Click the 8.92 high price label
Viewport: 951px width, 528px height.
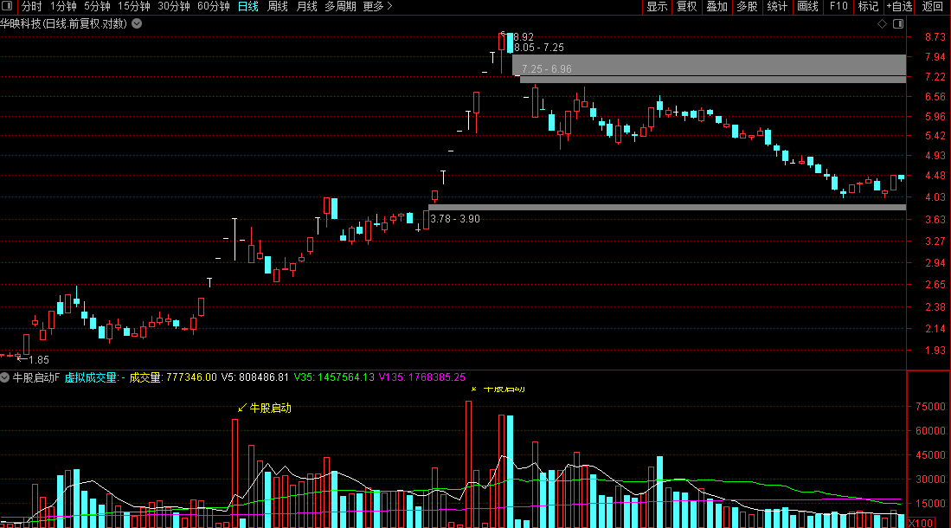tap(524, 37)
